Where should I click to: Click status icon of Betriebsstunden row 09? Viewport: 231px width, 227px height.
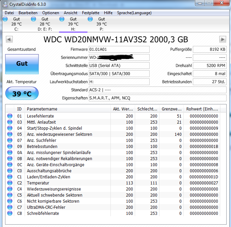10,146
